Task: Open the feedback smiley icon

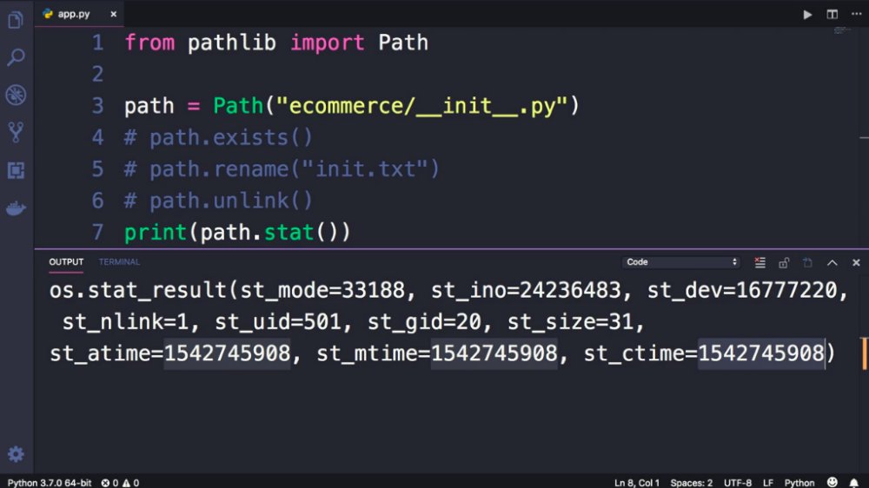Action: coord(832,482)
